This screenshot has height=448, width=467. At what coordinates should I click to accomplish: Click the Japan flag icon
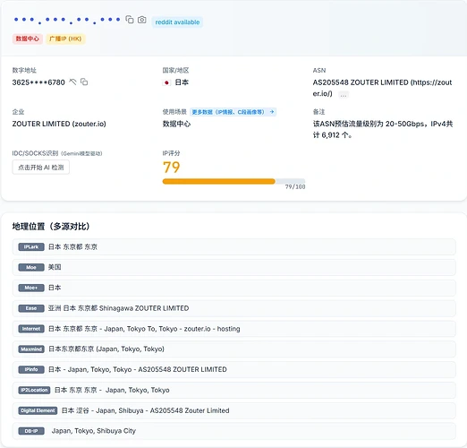coord(166,82)
